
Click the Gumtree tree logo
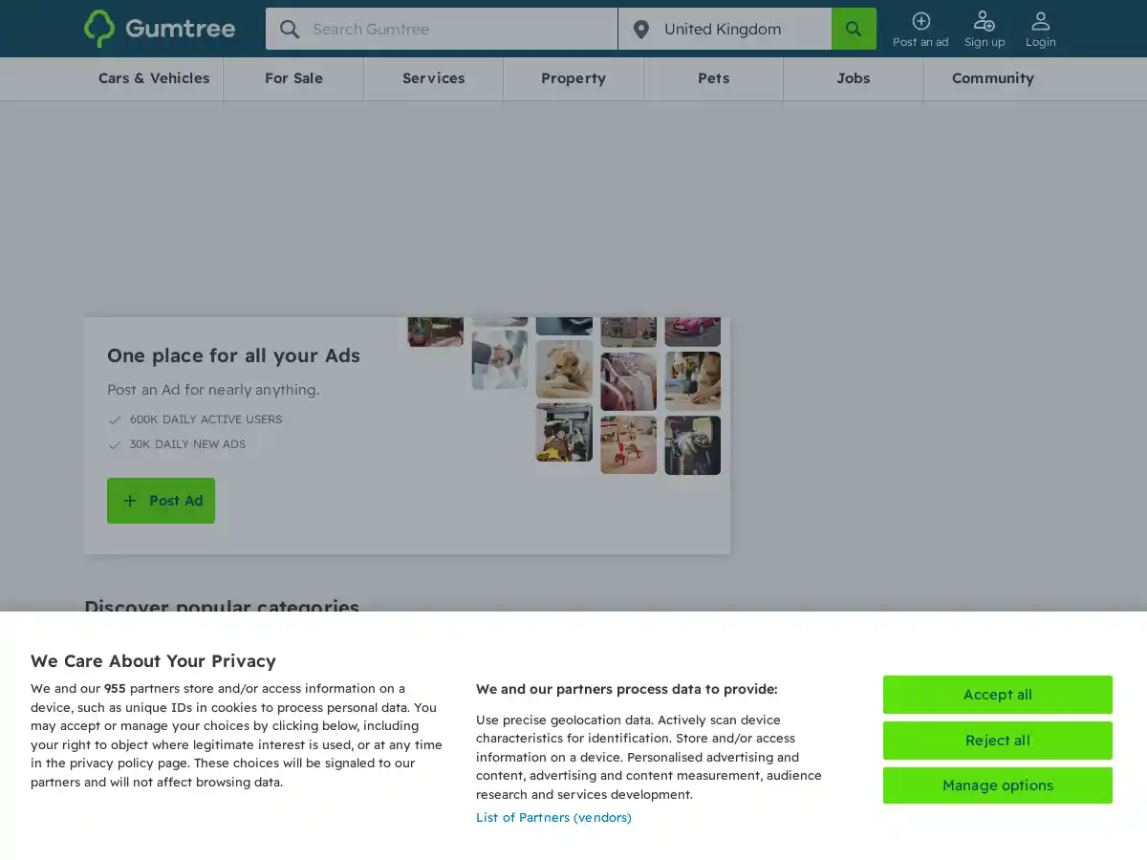(x=99, y=29)
